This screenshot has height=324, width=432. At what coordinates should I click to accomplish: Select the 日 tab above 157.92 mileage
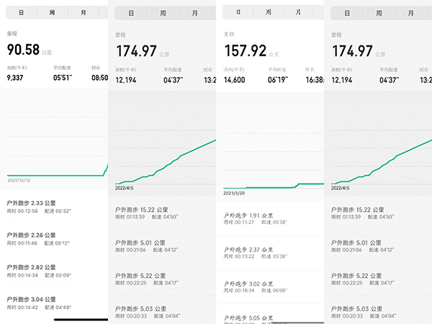[237, 12]
